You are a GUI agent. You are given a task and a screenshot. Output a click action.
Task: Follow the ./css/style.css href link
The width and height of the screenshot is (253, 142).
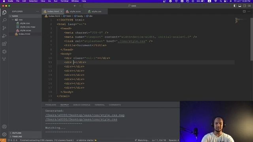(131, 41)
